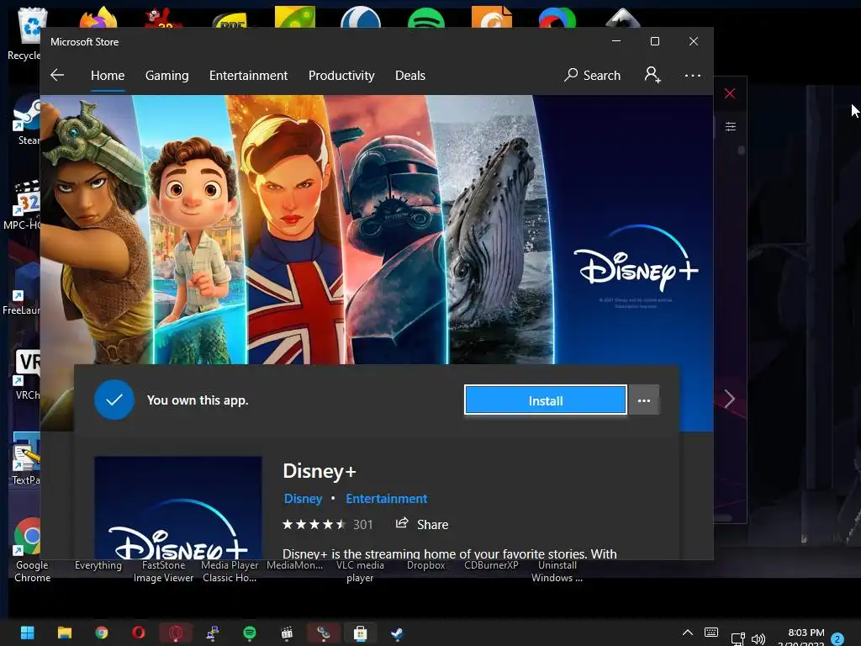Open the volume speaker tray icon

[x=758, y=638]
